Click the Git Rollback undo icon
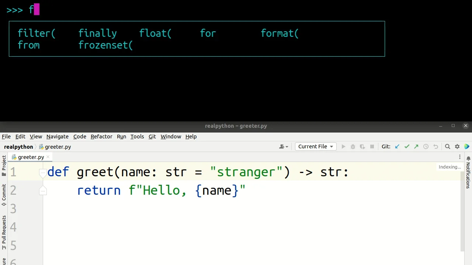Viewport: 472px width, 265px height. [435, 146]
